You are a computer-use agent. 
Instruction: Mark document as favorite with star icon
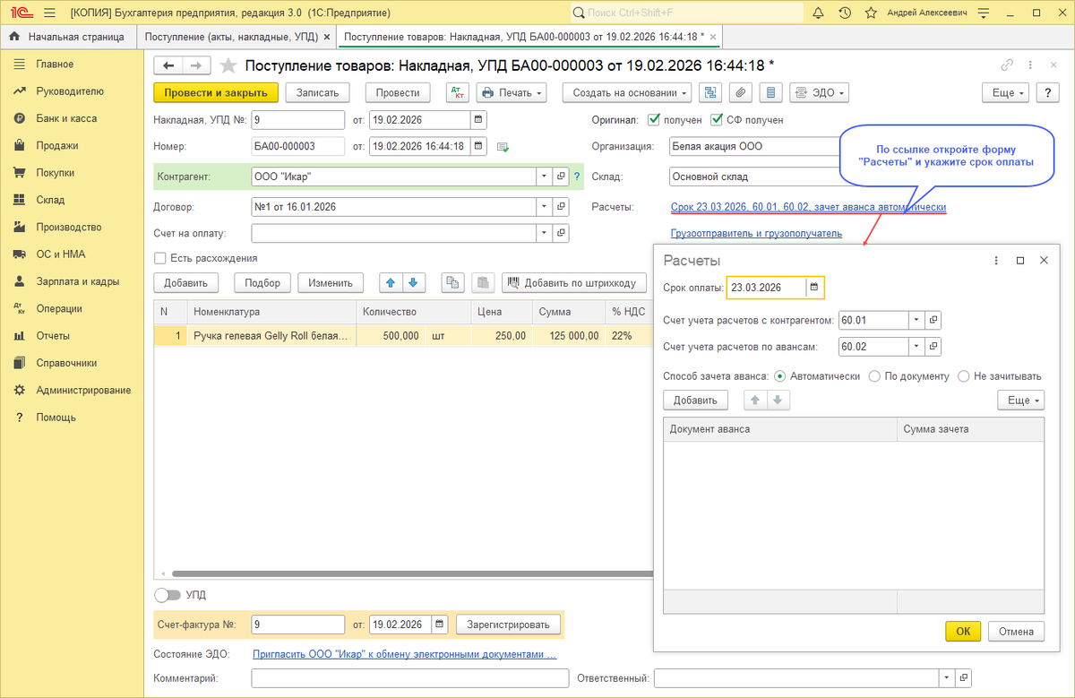pos(228,65)
